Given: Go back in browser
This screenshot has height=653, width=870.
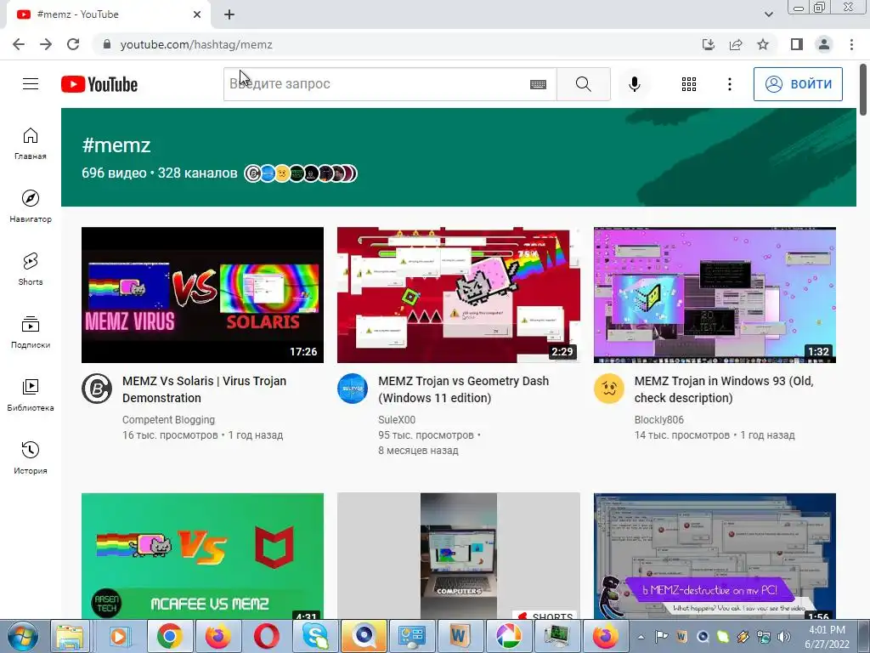Looking at the screenshot, I should (19, 44).
